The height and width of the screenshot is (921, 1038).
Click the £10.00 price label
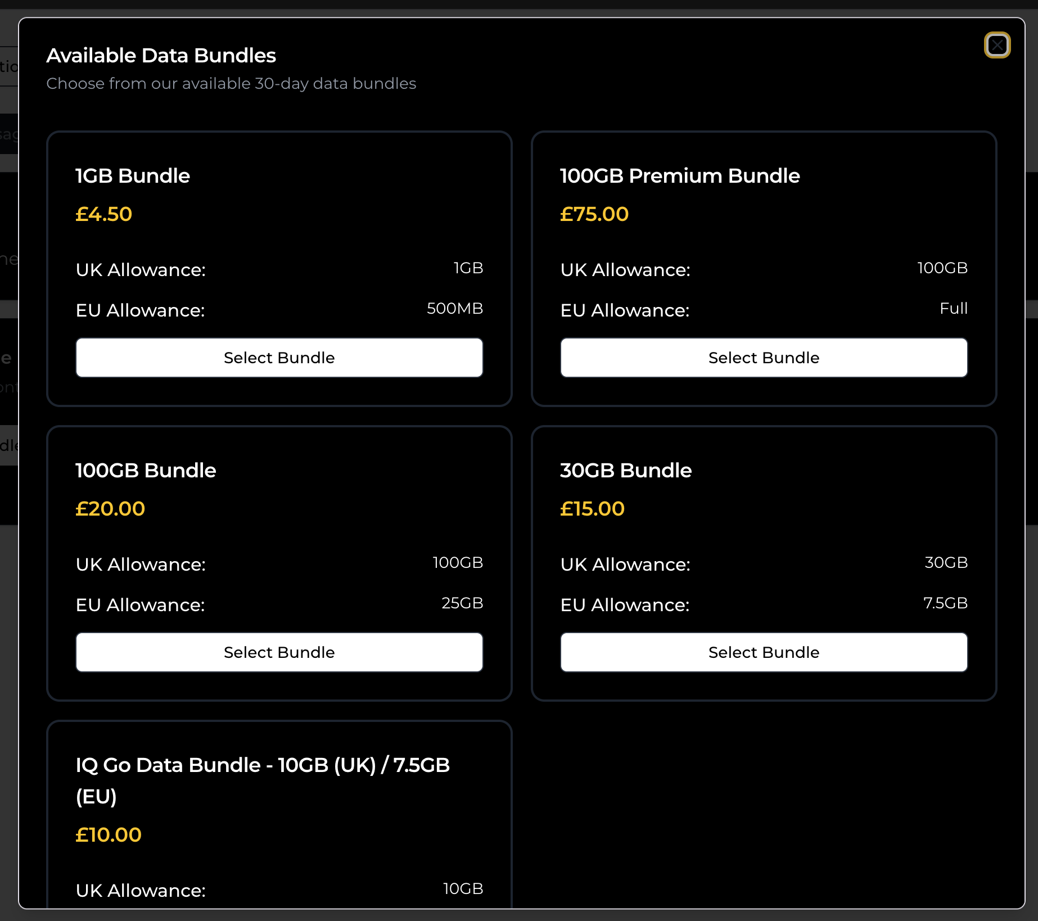109,835
